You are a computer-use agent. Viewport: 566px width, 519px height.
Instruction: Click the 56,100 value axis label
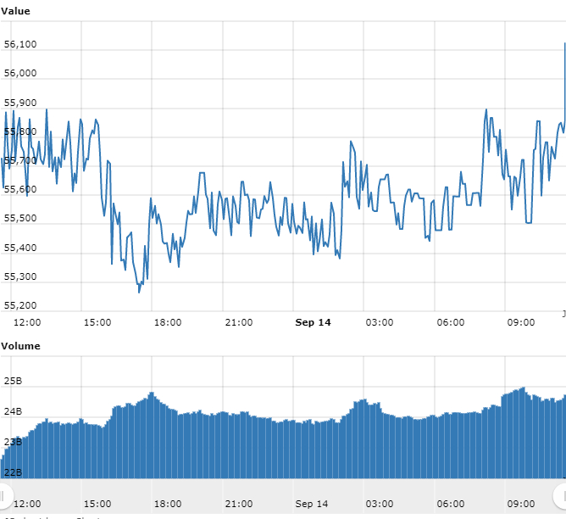pos(20,44)
